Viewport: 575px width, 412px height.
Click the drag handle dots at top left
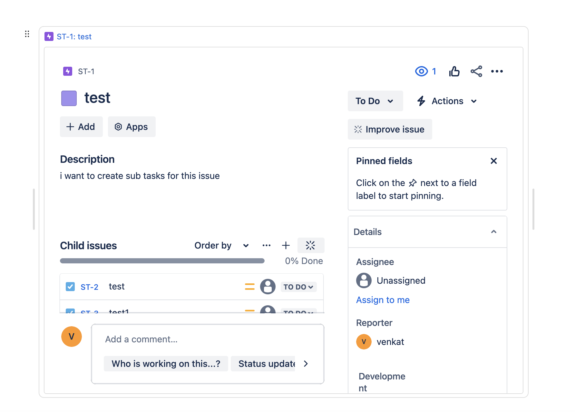click(27, 34)
